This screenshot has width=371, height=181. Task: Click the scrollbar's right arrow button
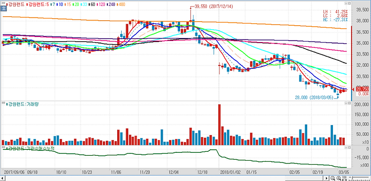point(326,178)
